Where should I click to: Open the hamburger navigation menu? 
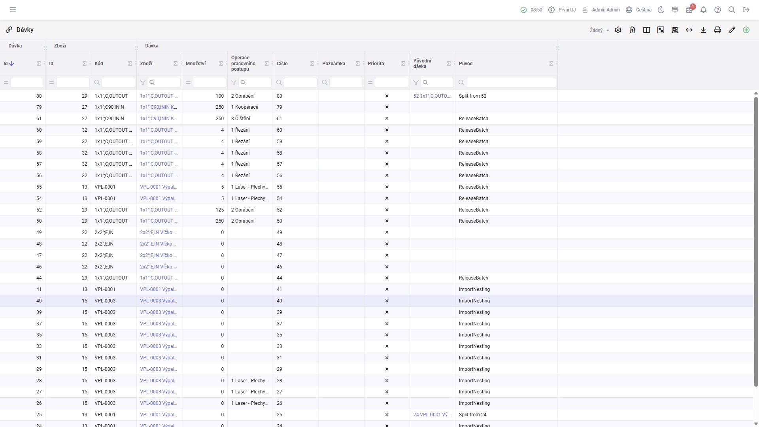pyautogui.click(x=13, y=10)
